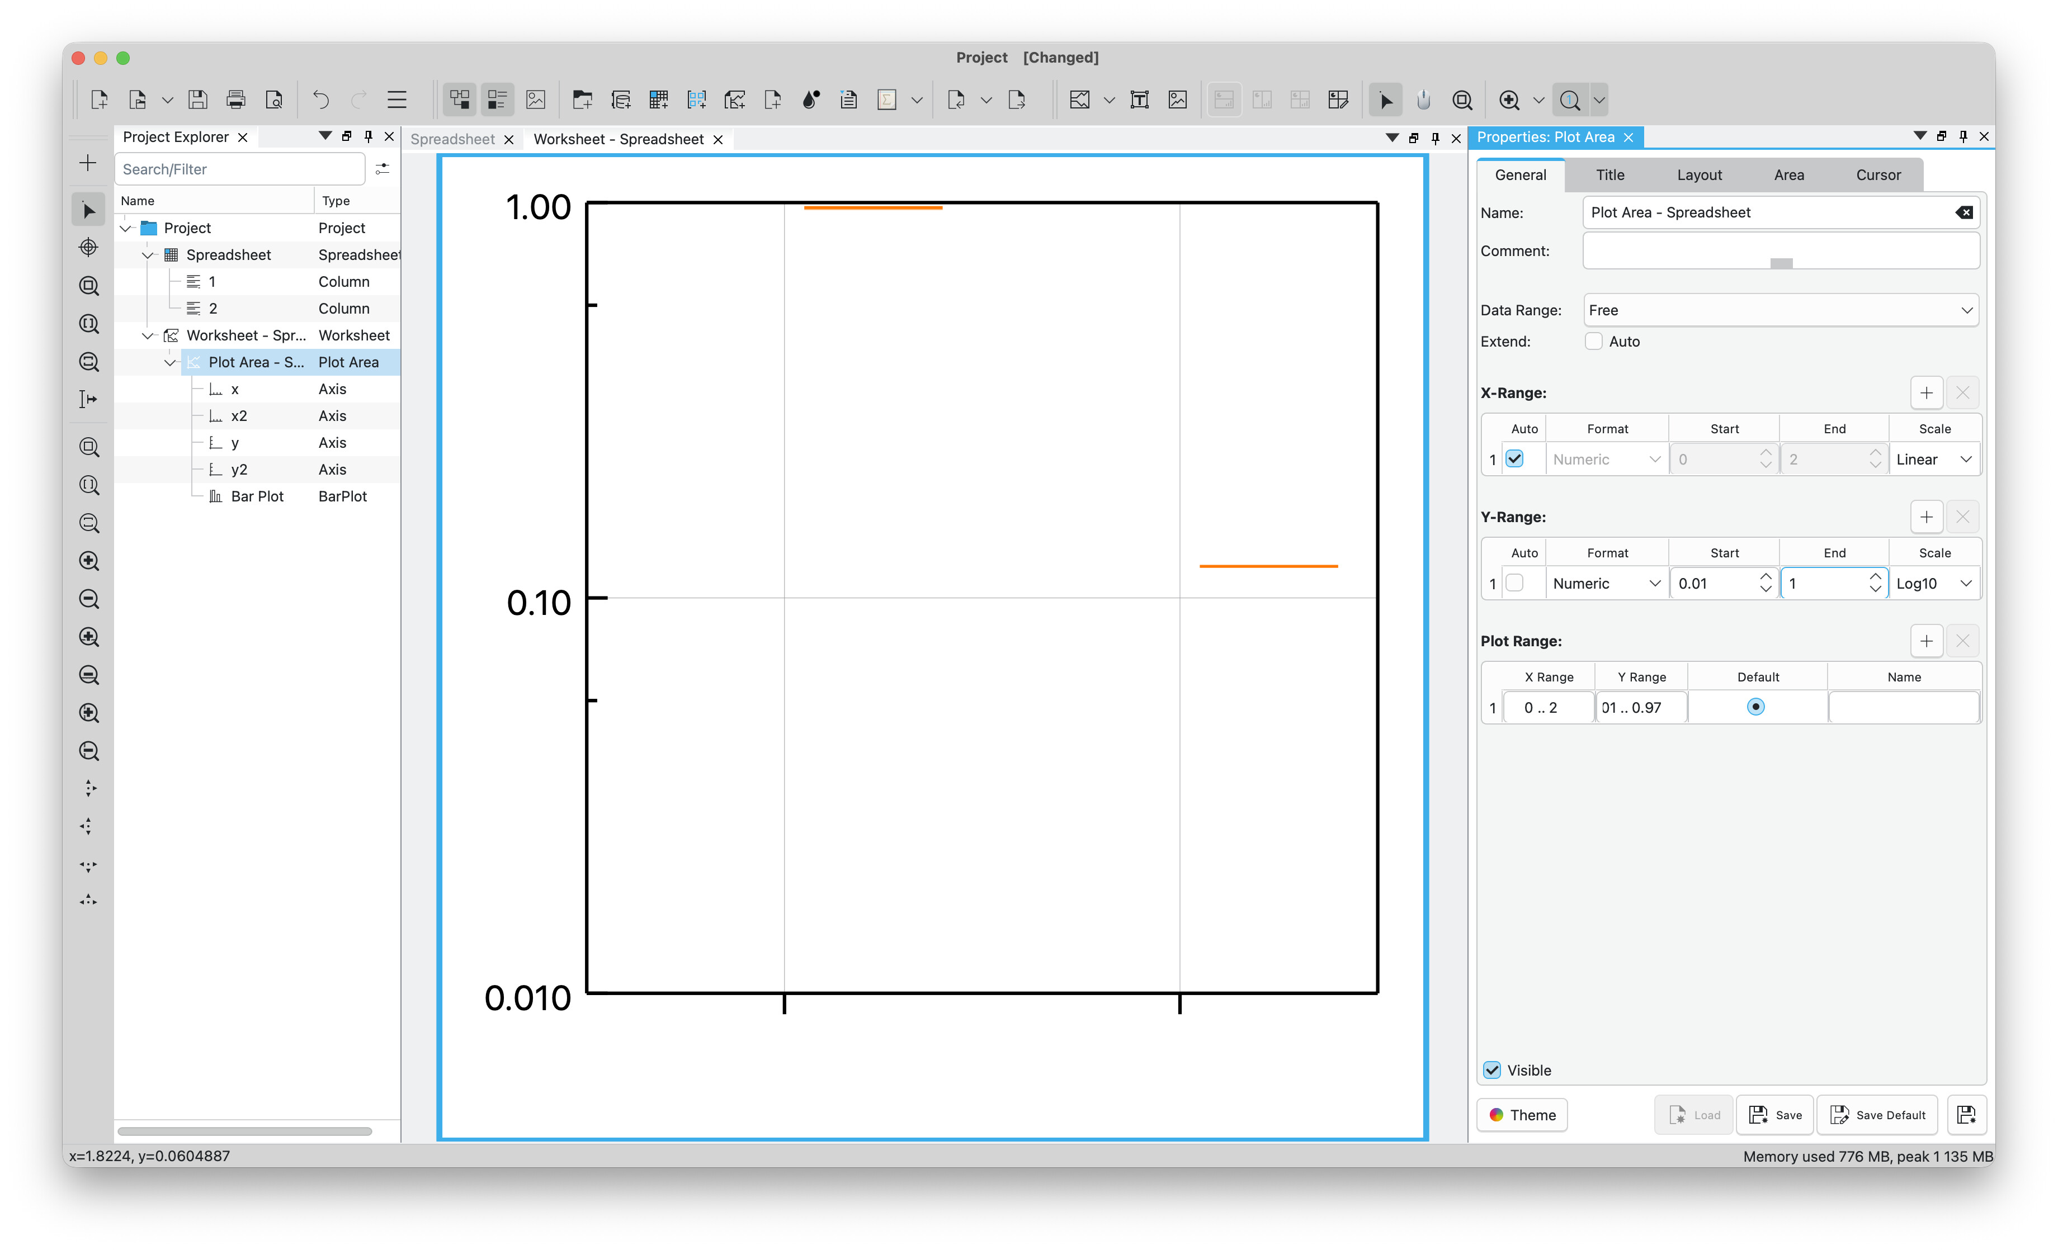
Task: Click the Project Explorer horizontal scrollbar
Action: [245, 1132]
